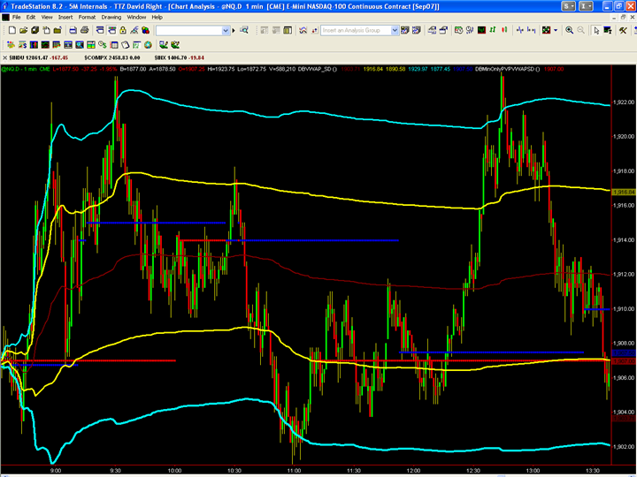Screen dimensions: 637x477
Task: Click the red-green-blue balls color icon
Action: pyautogui.click(x=145, y=30)
